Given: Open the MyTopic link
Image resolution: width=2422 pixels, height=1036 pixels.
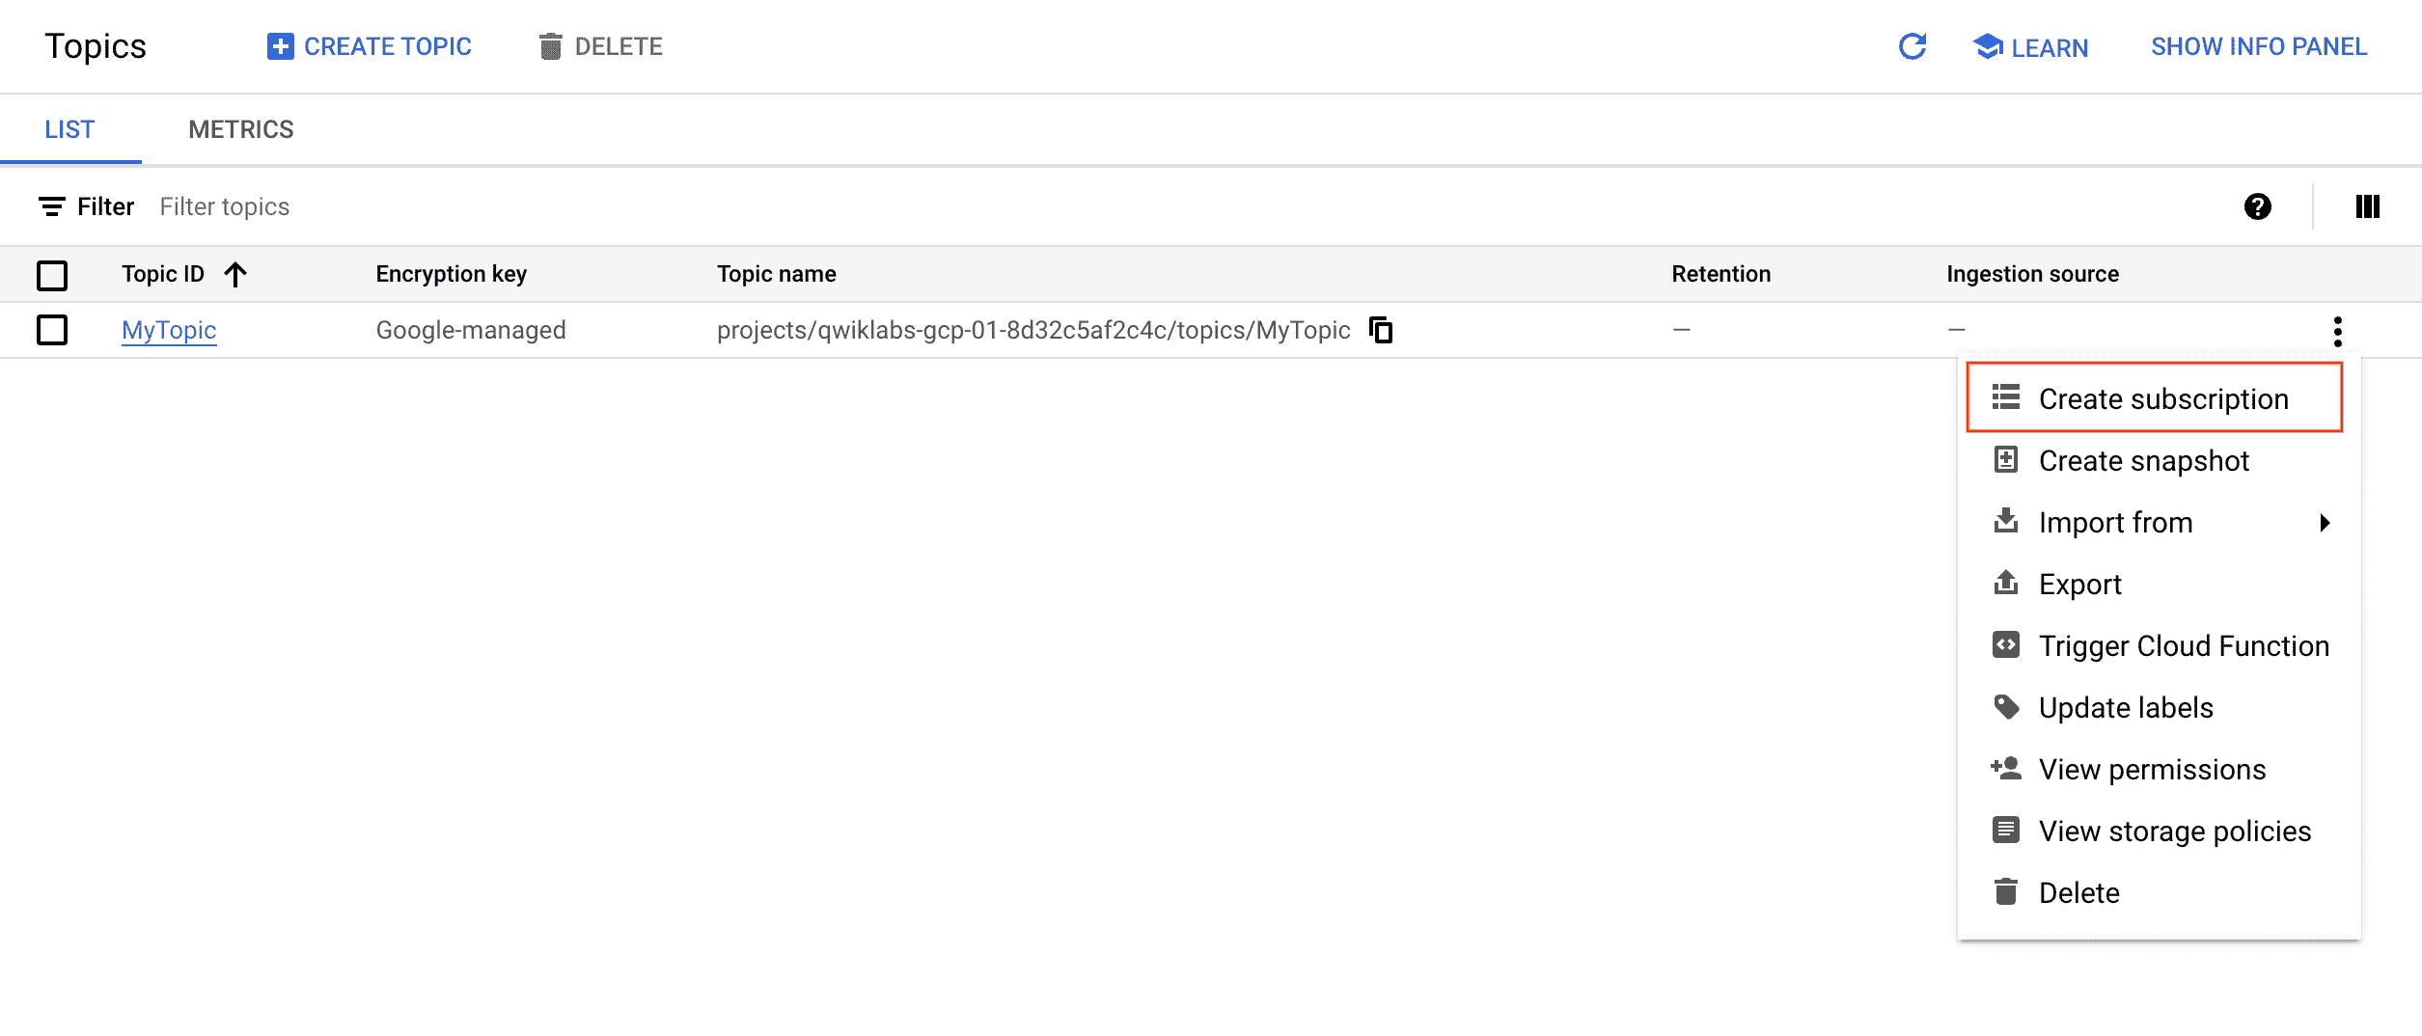Looking at the screenshot, I should tap(168, 330).
